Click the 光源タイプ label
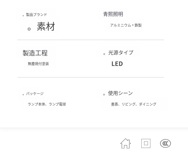 tap(121, 53)
